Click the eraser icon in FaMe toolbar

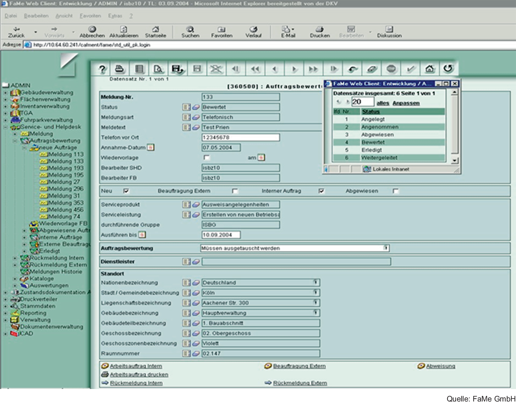(372, 69)
